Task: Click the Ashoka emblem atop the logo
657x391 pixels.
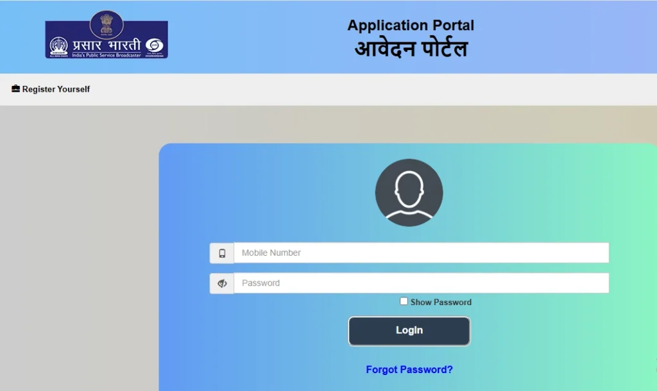Action: click(x=107, y=24)
